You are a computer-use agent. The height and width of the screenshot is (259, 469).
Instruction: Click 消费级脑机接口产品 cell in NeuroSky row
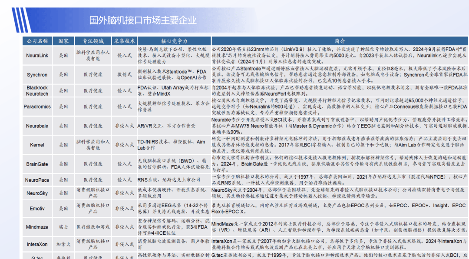coord(93,193)
